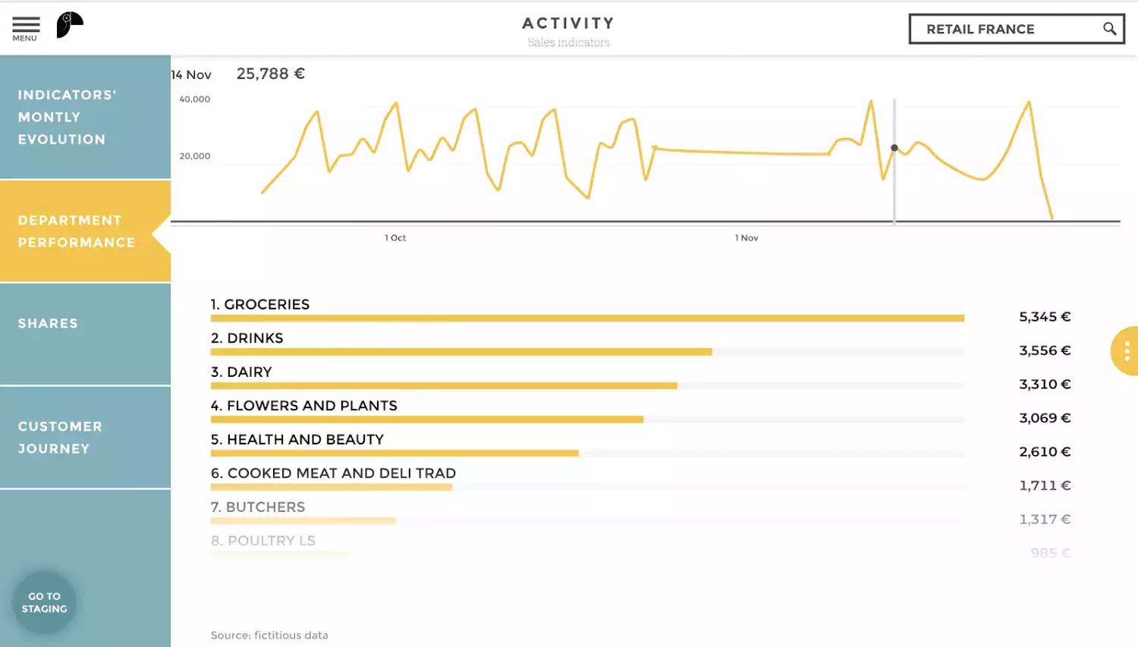Select the Health and Beauty bar

click(395, 453)
